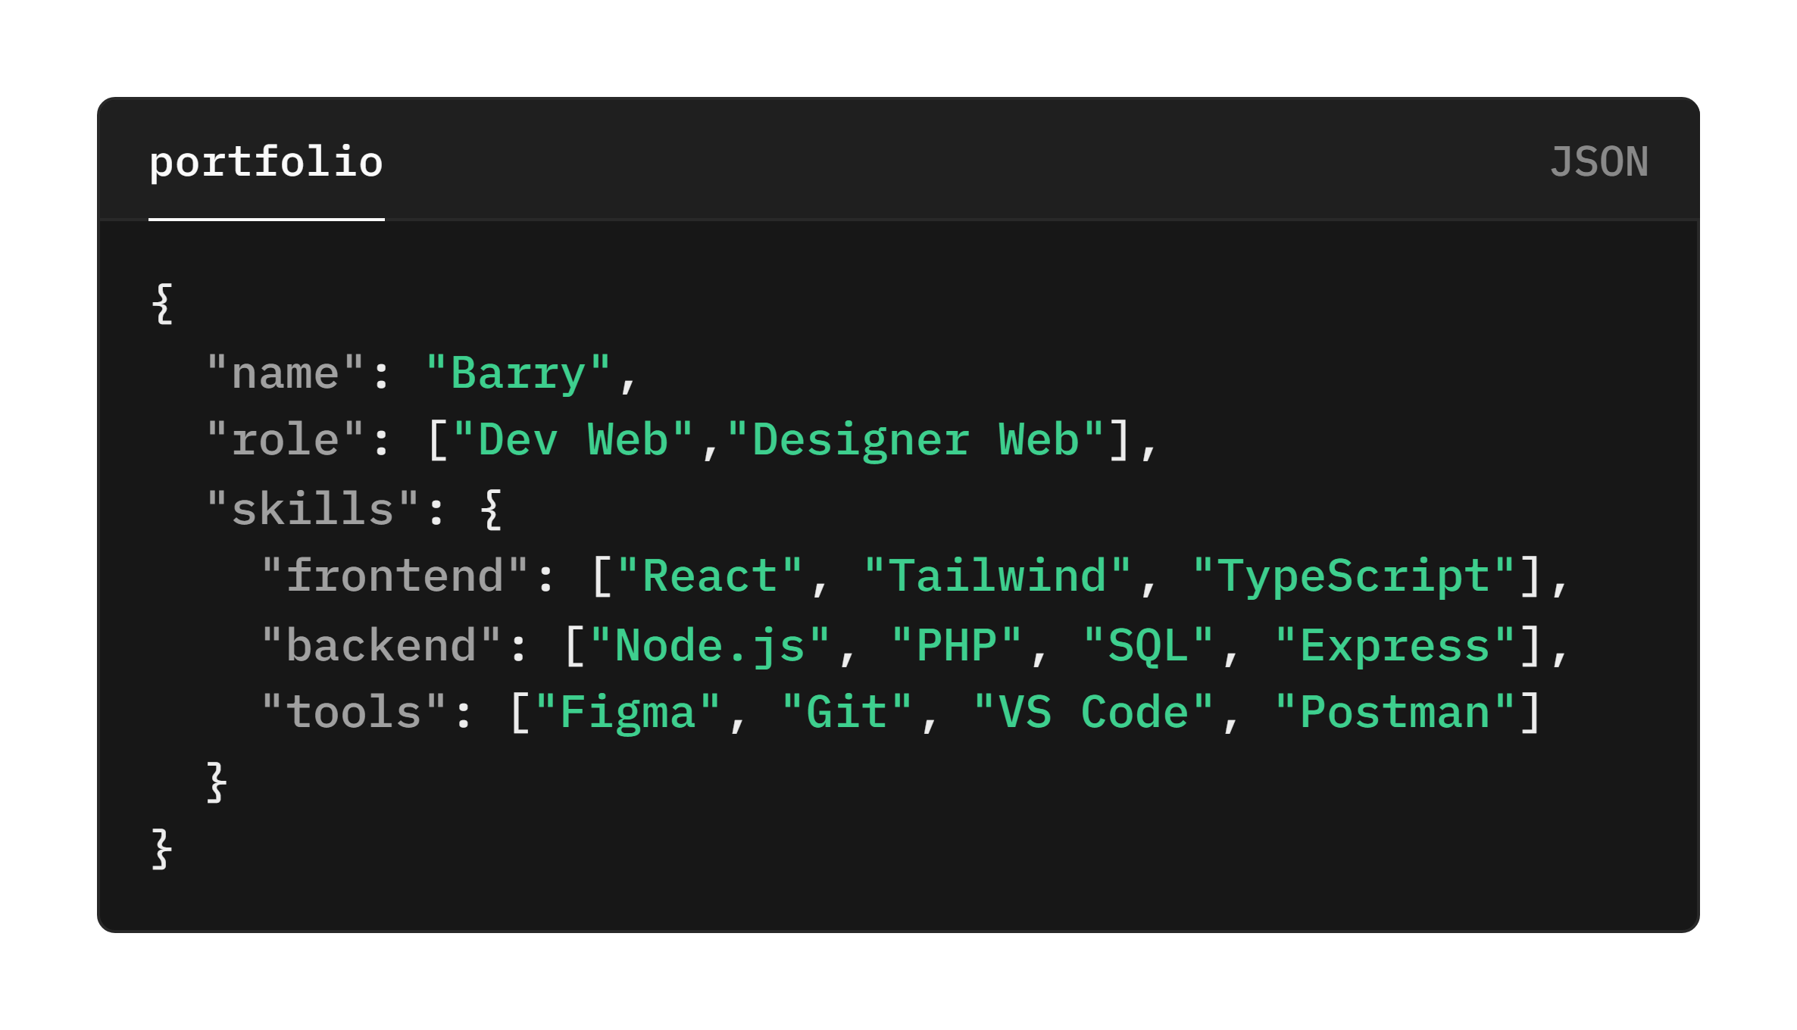This screenshot has width=1797, height=1030.
Task: Click the "frontend" key
Action: click(395, 576)
